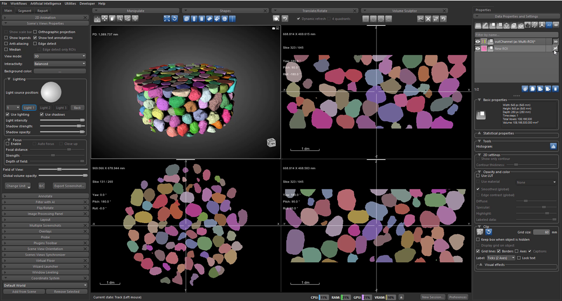Viewport: 562px width, 301px height.
Task: Click the duplicate object icon below list
Action: coord(533,89)
